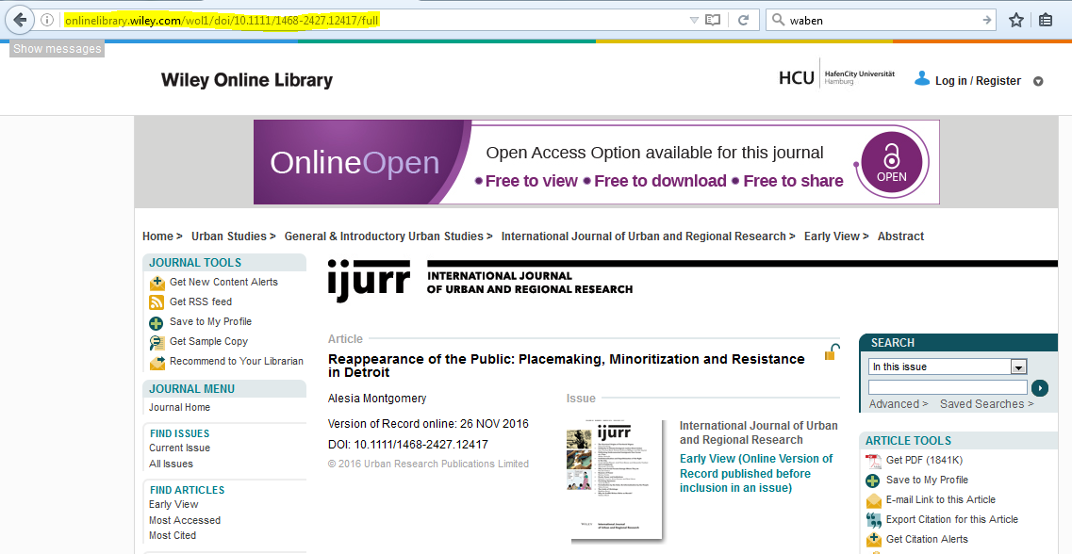Click the Wiley search text field
1072x554 pixels.
coord(948,388)
